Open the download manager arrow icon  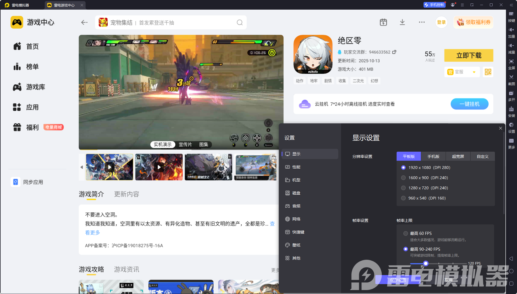tap(402, 22)
